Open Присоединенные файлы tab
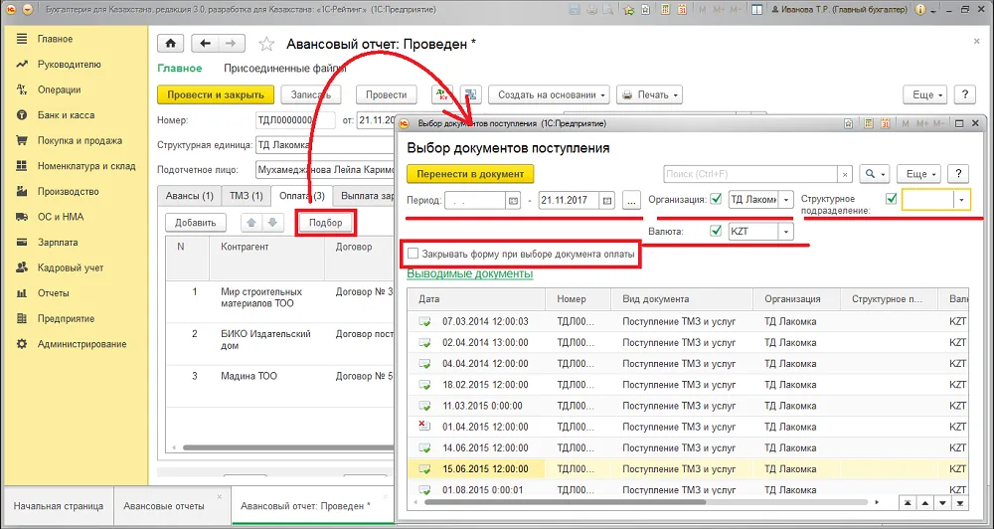This screenshot has height=529, width=994. click(x=284, y=69)
